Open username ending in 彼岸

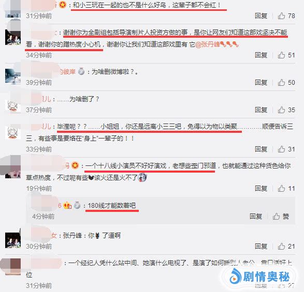point(67,72)
